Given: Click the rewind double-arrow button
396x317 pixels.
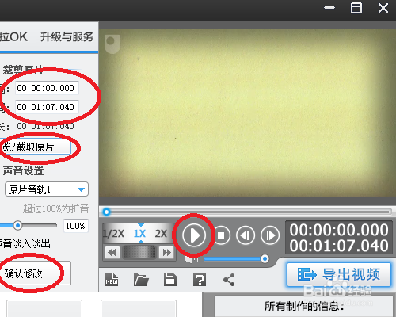Looking at the screenshot, I should pos(112,253).
